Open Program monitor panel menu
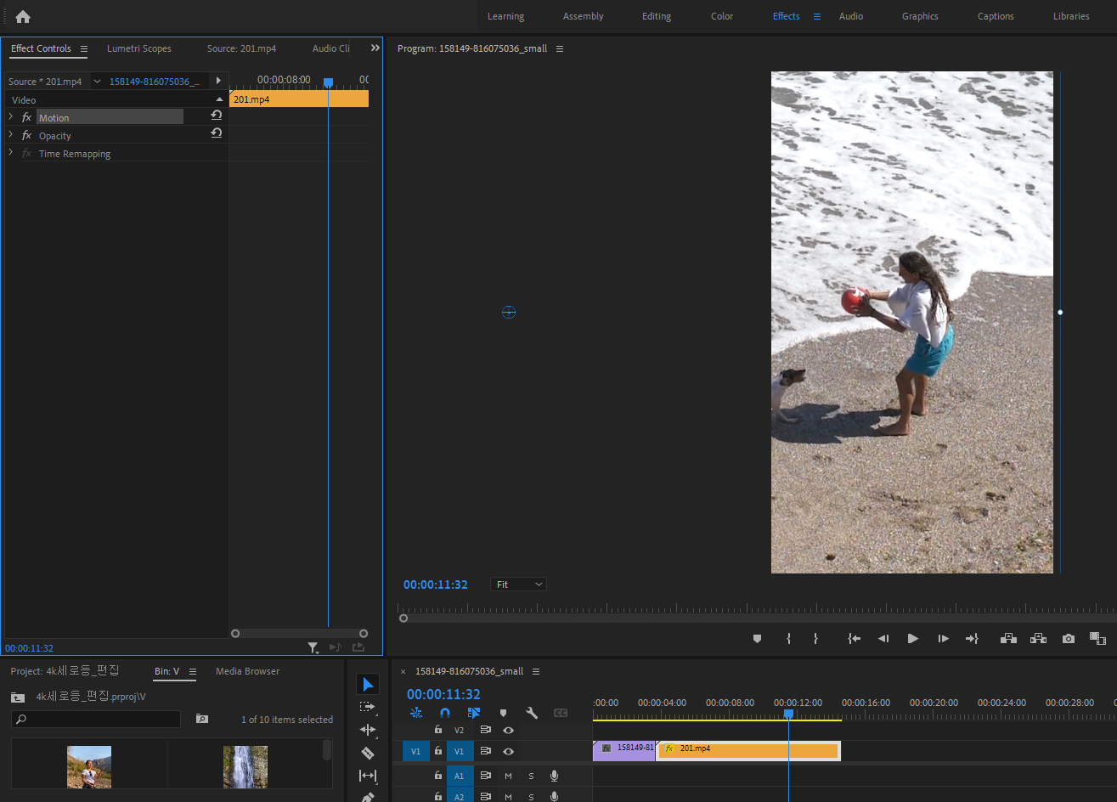This screenshot has height=802, width=1117. (x=559, y=49)
